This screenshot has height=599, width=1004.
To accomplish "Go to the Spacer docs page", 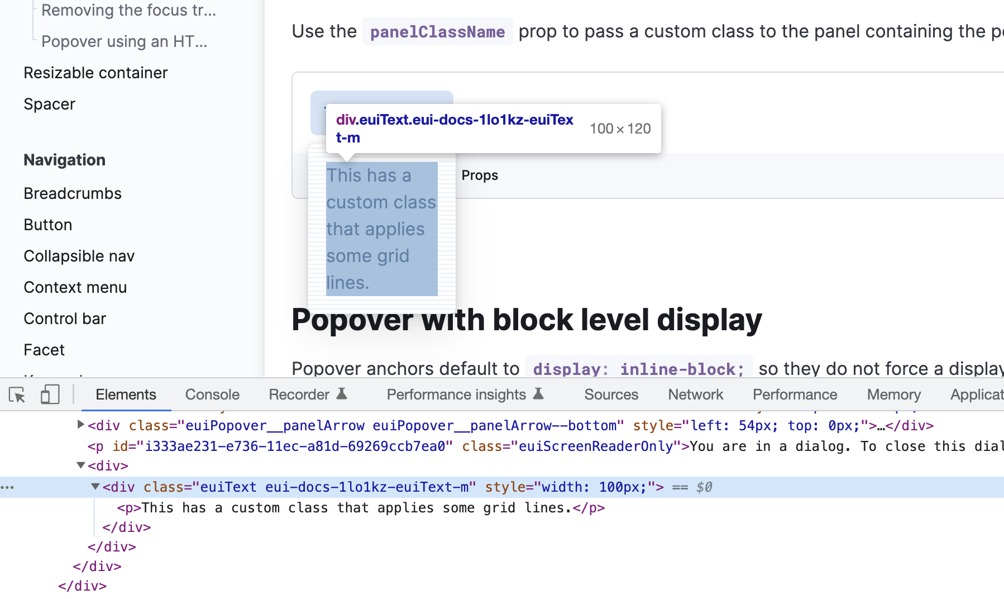I will click(x=49, y=104).
